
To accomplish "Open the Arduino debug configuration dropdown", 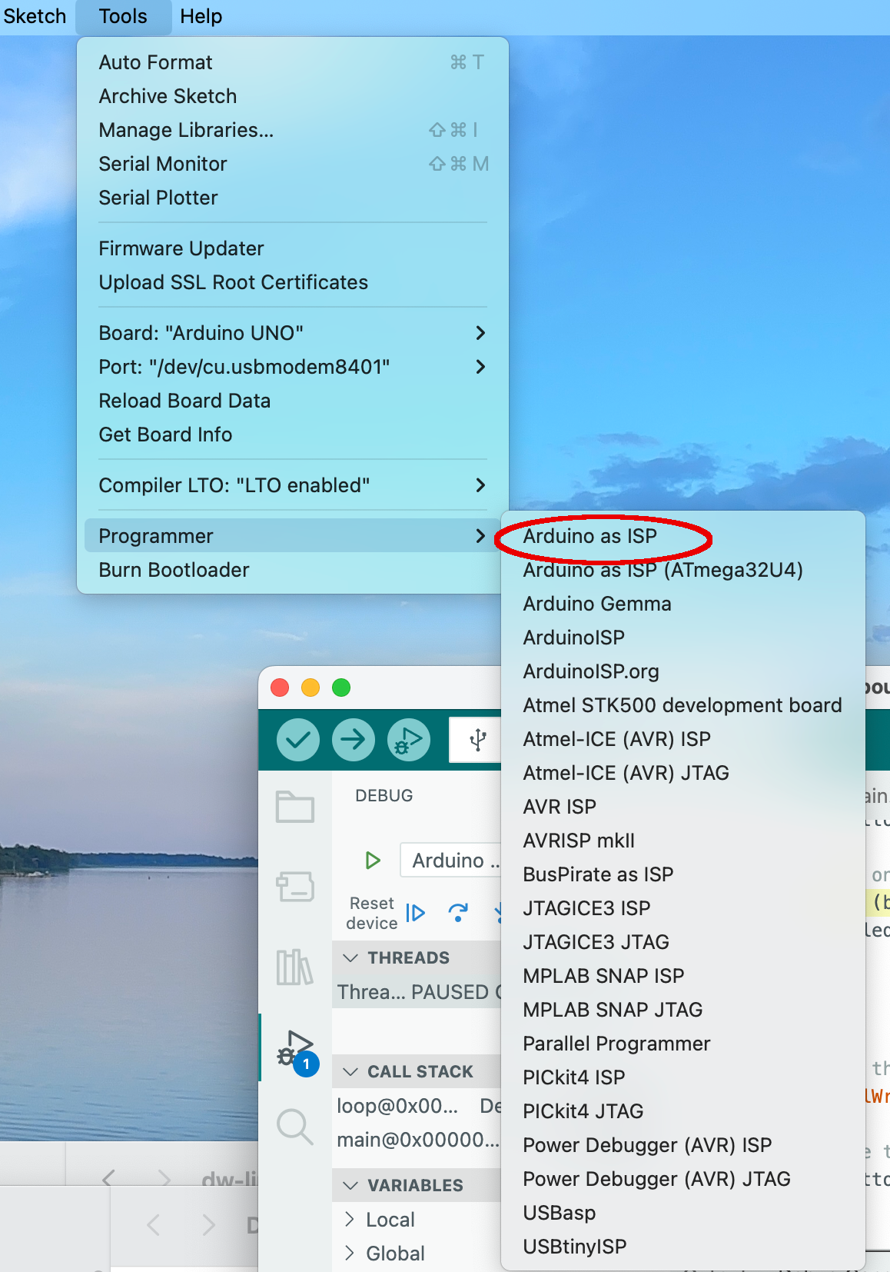I will pyautogui.click(x=451, y=860).
